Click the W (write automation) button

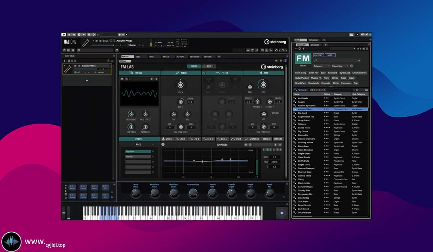[x=74, y=35]
